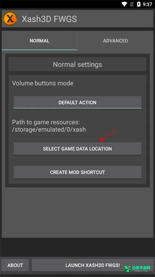The height and width of the screenshot is (277, 155).
Task: Click the red arrow annotation
Action: [x=108, y=135]
